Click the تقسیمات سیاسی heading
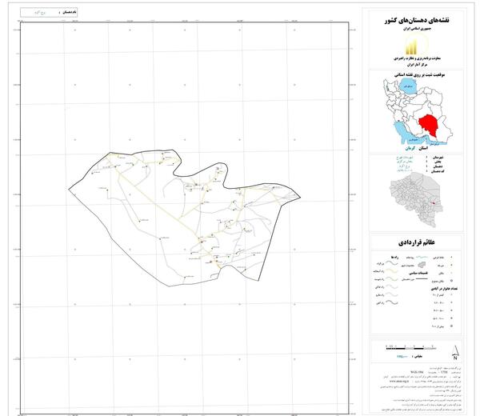 click(x=418, y=274)
